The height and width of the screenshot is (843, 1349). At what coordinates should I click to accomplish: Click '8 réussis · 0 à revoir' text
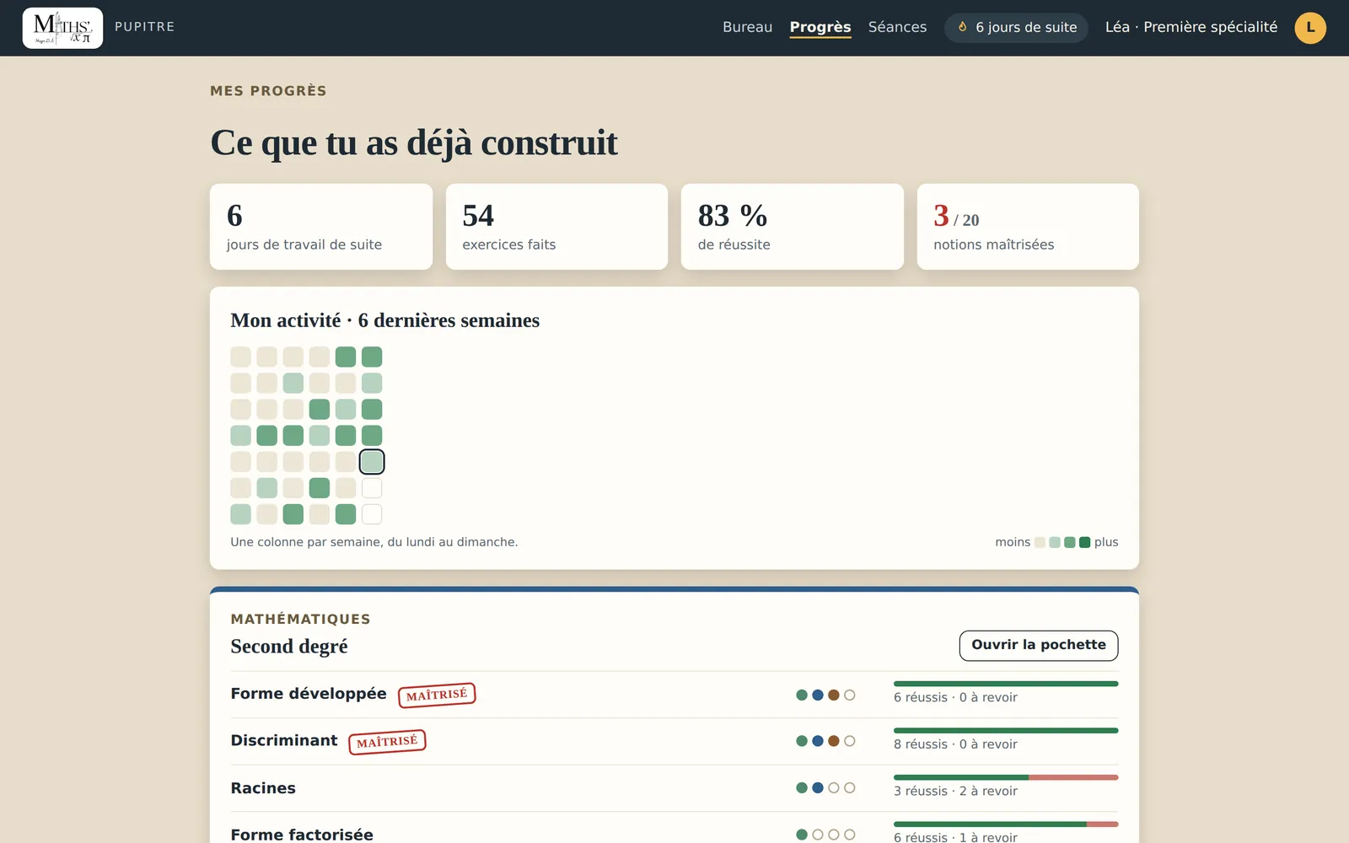pyautogui.click(x=955, y=744)
